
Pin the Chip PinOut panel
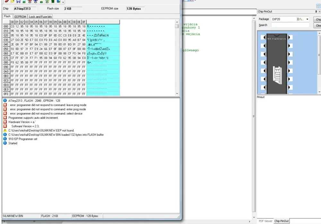(x=316, y=12)
